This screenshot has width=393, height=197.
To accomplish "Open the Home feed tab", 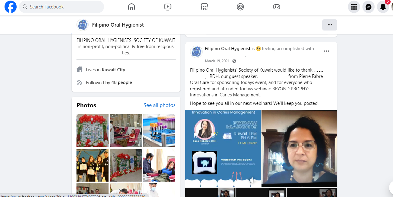I will coord(132,7).
